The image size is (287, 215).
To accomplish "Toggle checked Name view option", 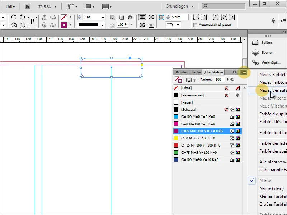I will (265, 181).
